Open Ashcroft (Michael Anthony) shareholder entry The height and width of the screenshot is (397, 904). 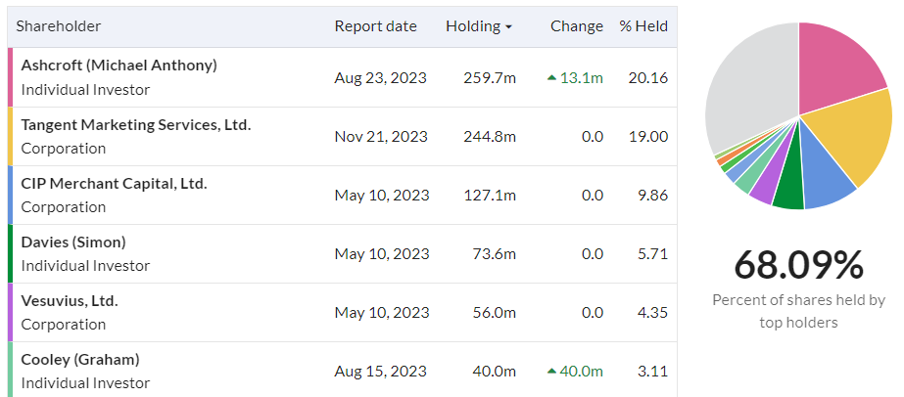click(119, 66)
